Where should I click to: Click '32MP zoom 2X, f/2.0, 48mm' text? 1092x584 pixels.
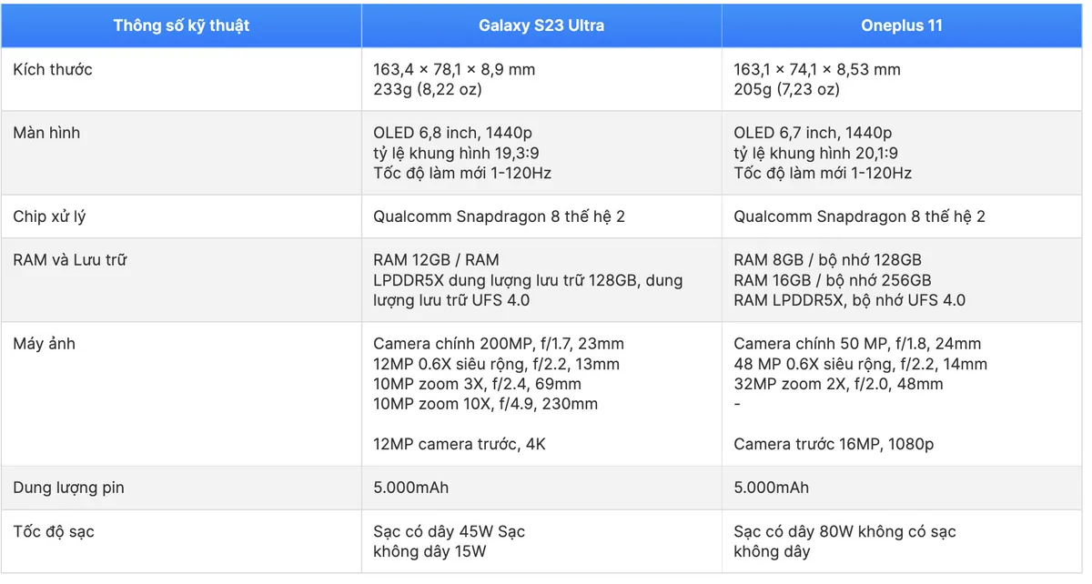pyautogui.click(x=838, y=384)
